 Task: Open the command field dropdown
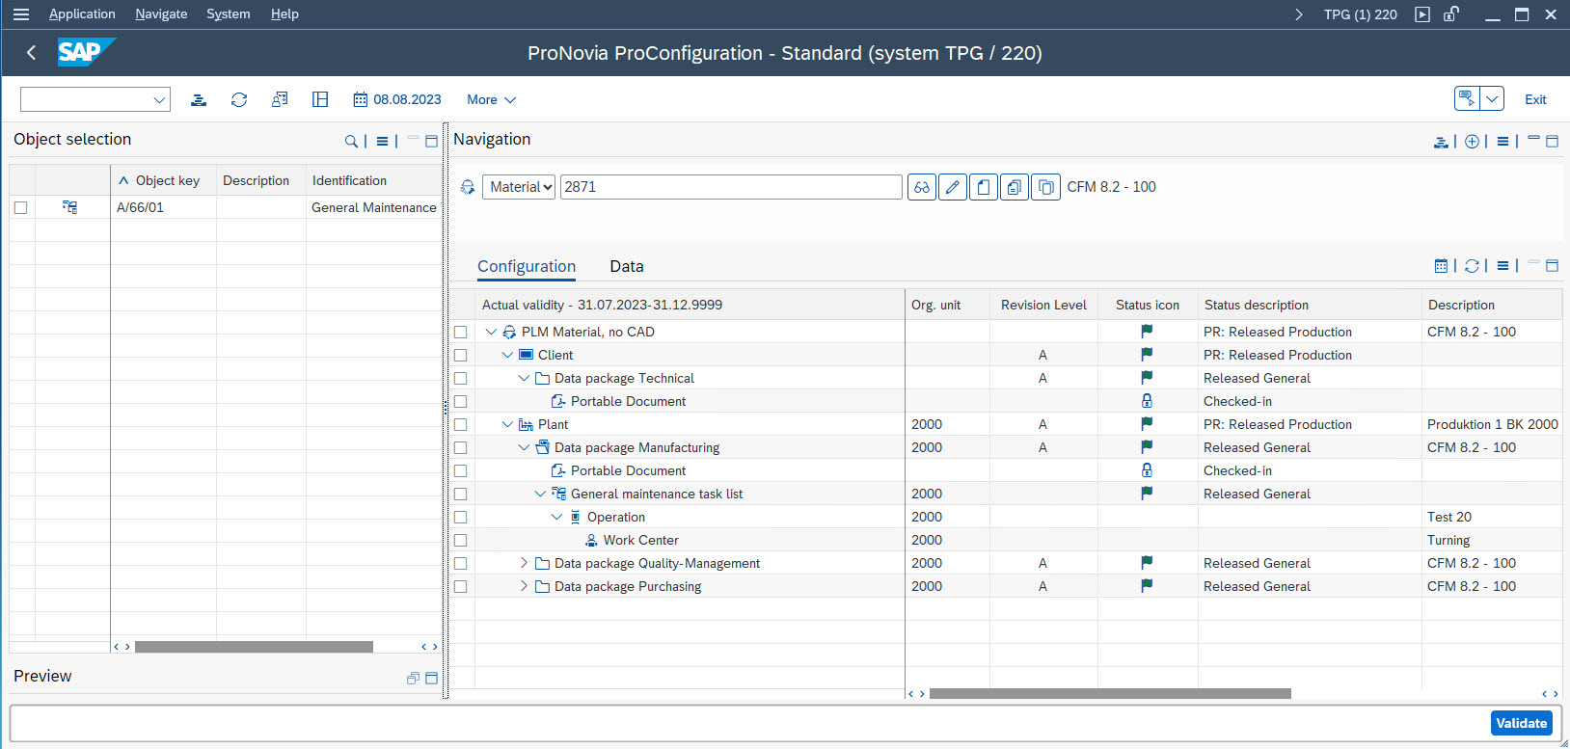[159, 99]
